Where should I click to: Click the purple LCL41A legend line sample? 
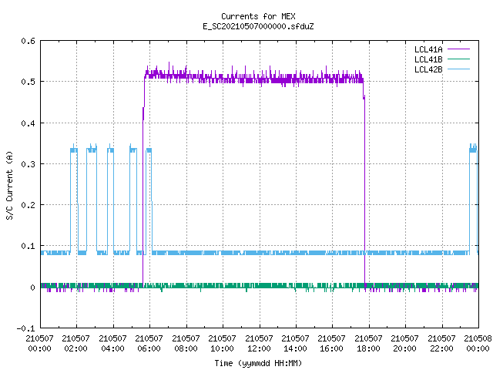pyautogui.click(x=458, y=49)
